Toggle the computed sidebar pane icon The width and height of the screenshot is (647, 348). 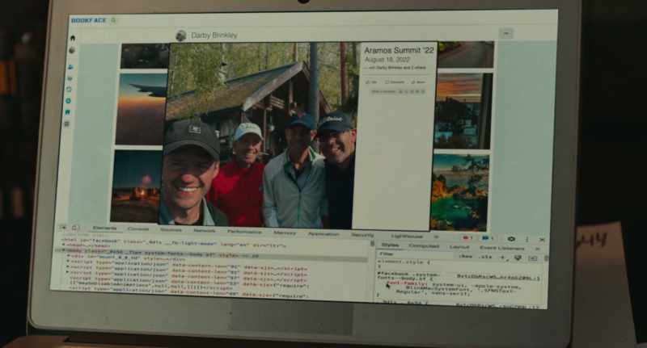click(533, 258)
